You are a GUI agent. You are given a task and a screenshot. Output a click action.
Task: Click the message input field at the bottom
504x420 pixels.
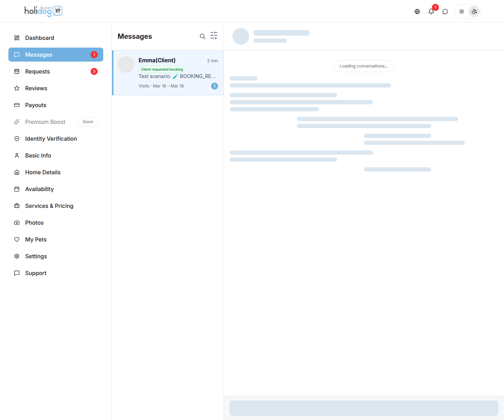point(364,407)
